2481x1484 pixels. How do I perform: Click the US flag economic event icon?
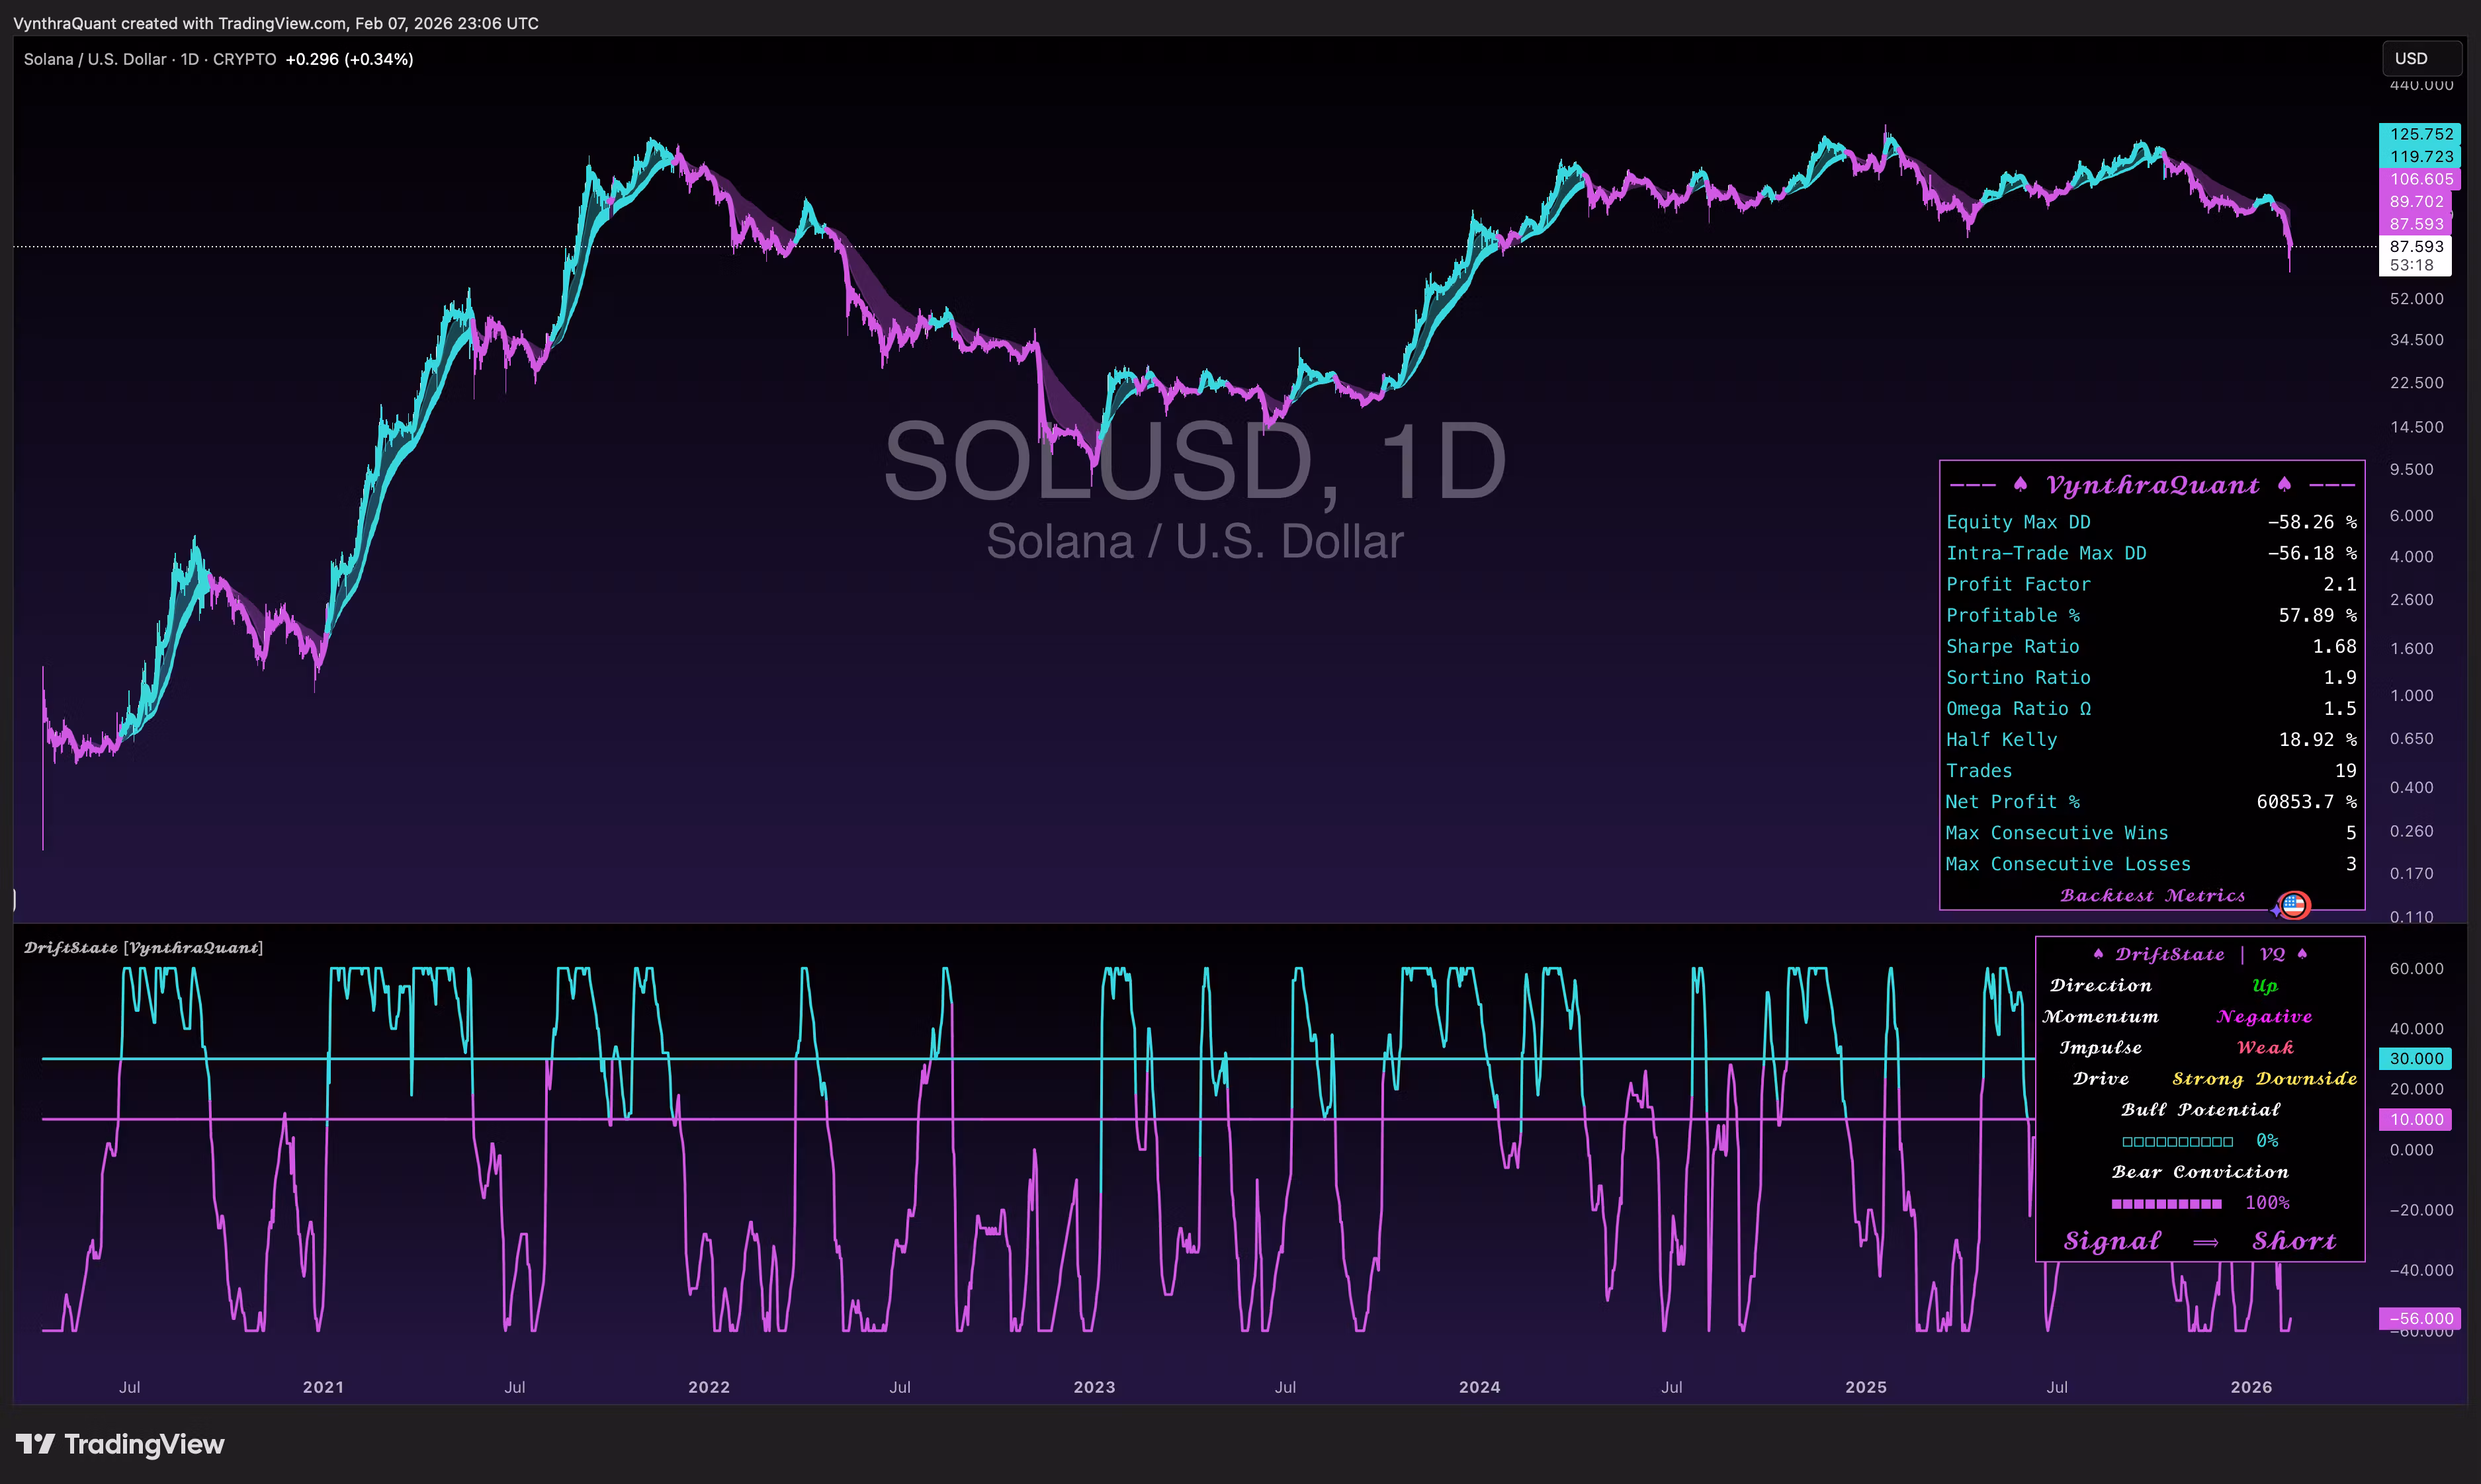click(2294, 905)
